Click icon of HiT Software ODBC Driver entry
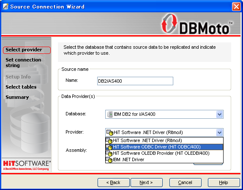243x190 pixels. 109,147
